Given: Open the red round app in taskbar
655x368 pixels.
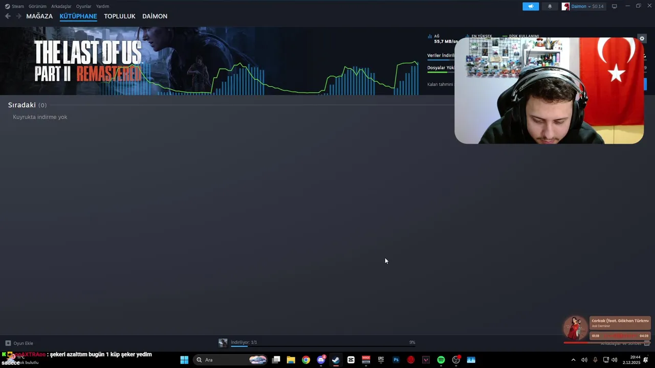Looking at the screenshot, I should [x=411, y=360].
